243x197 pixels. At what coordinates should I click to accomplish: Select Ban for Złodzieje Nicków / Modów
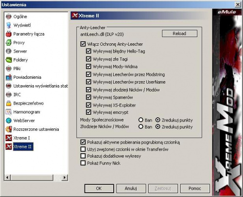(x=141, y=126)
